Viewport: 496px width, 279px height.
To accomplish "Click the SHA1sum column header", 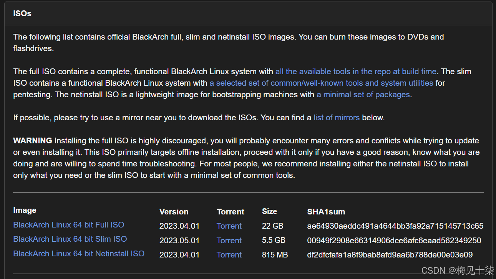I will click(x=326, y=212).
